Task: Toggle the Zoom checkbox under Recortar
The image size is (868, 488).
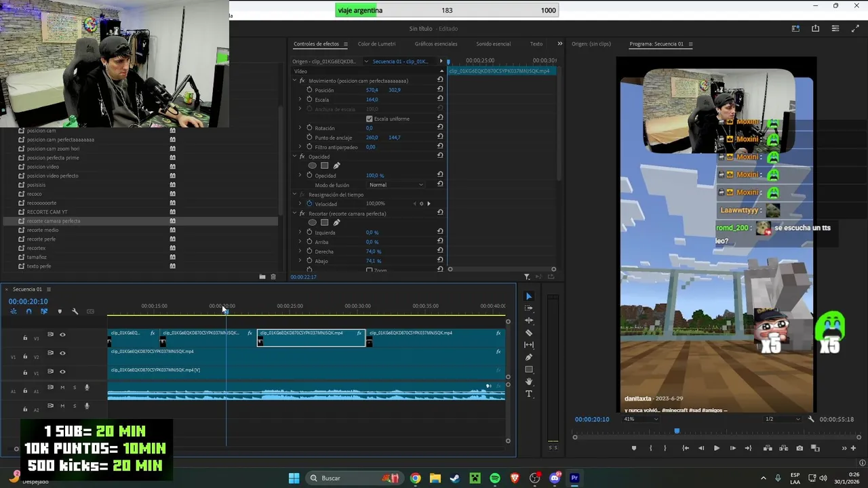Action: 369,270
